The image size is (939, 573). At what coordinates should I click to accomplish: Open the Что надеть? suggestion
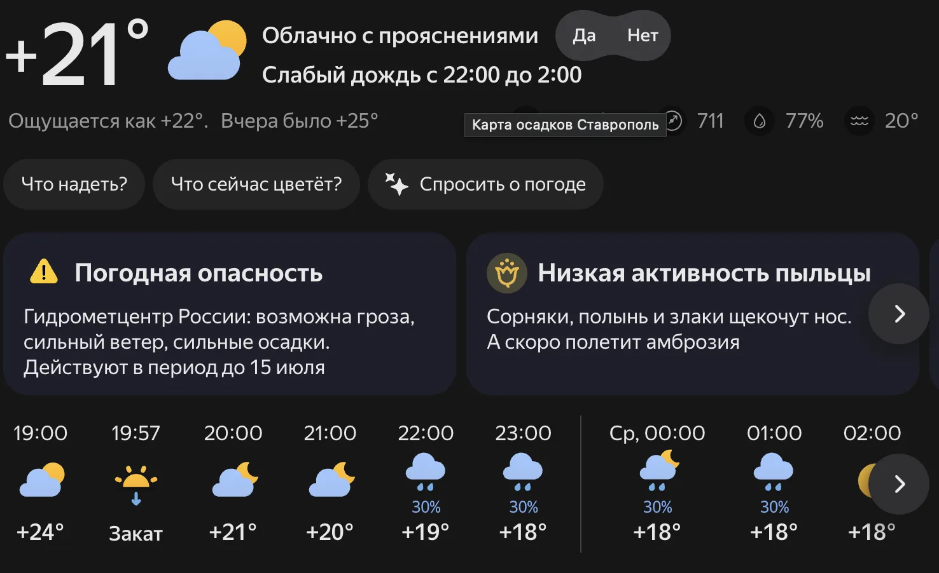tap(74, 184)
